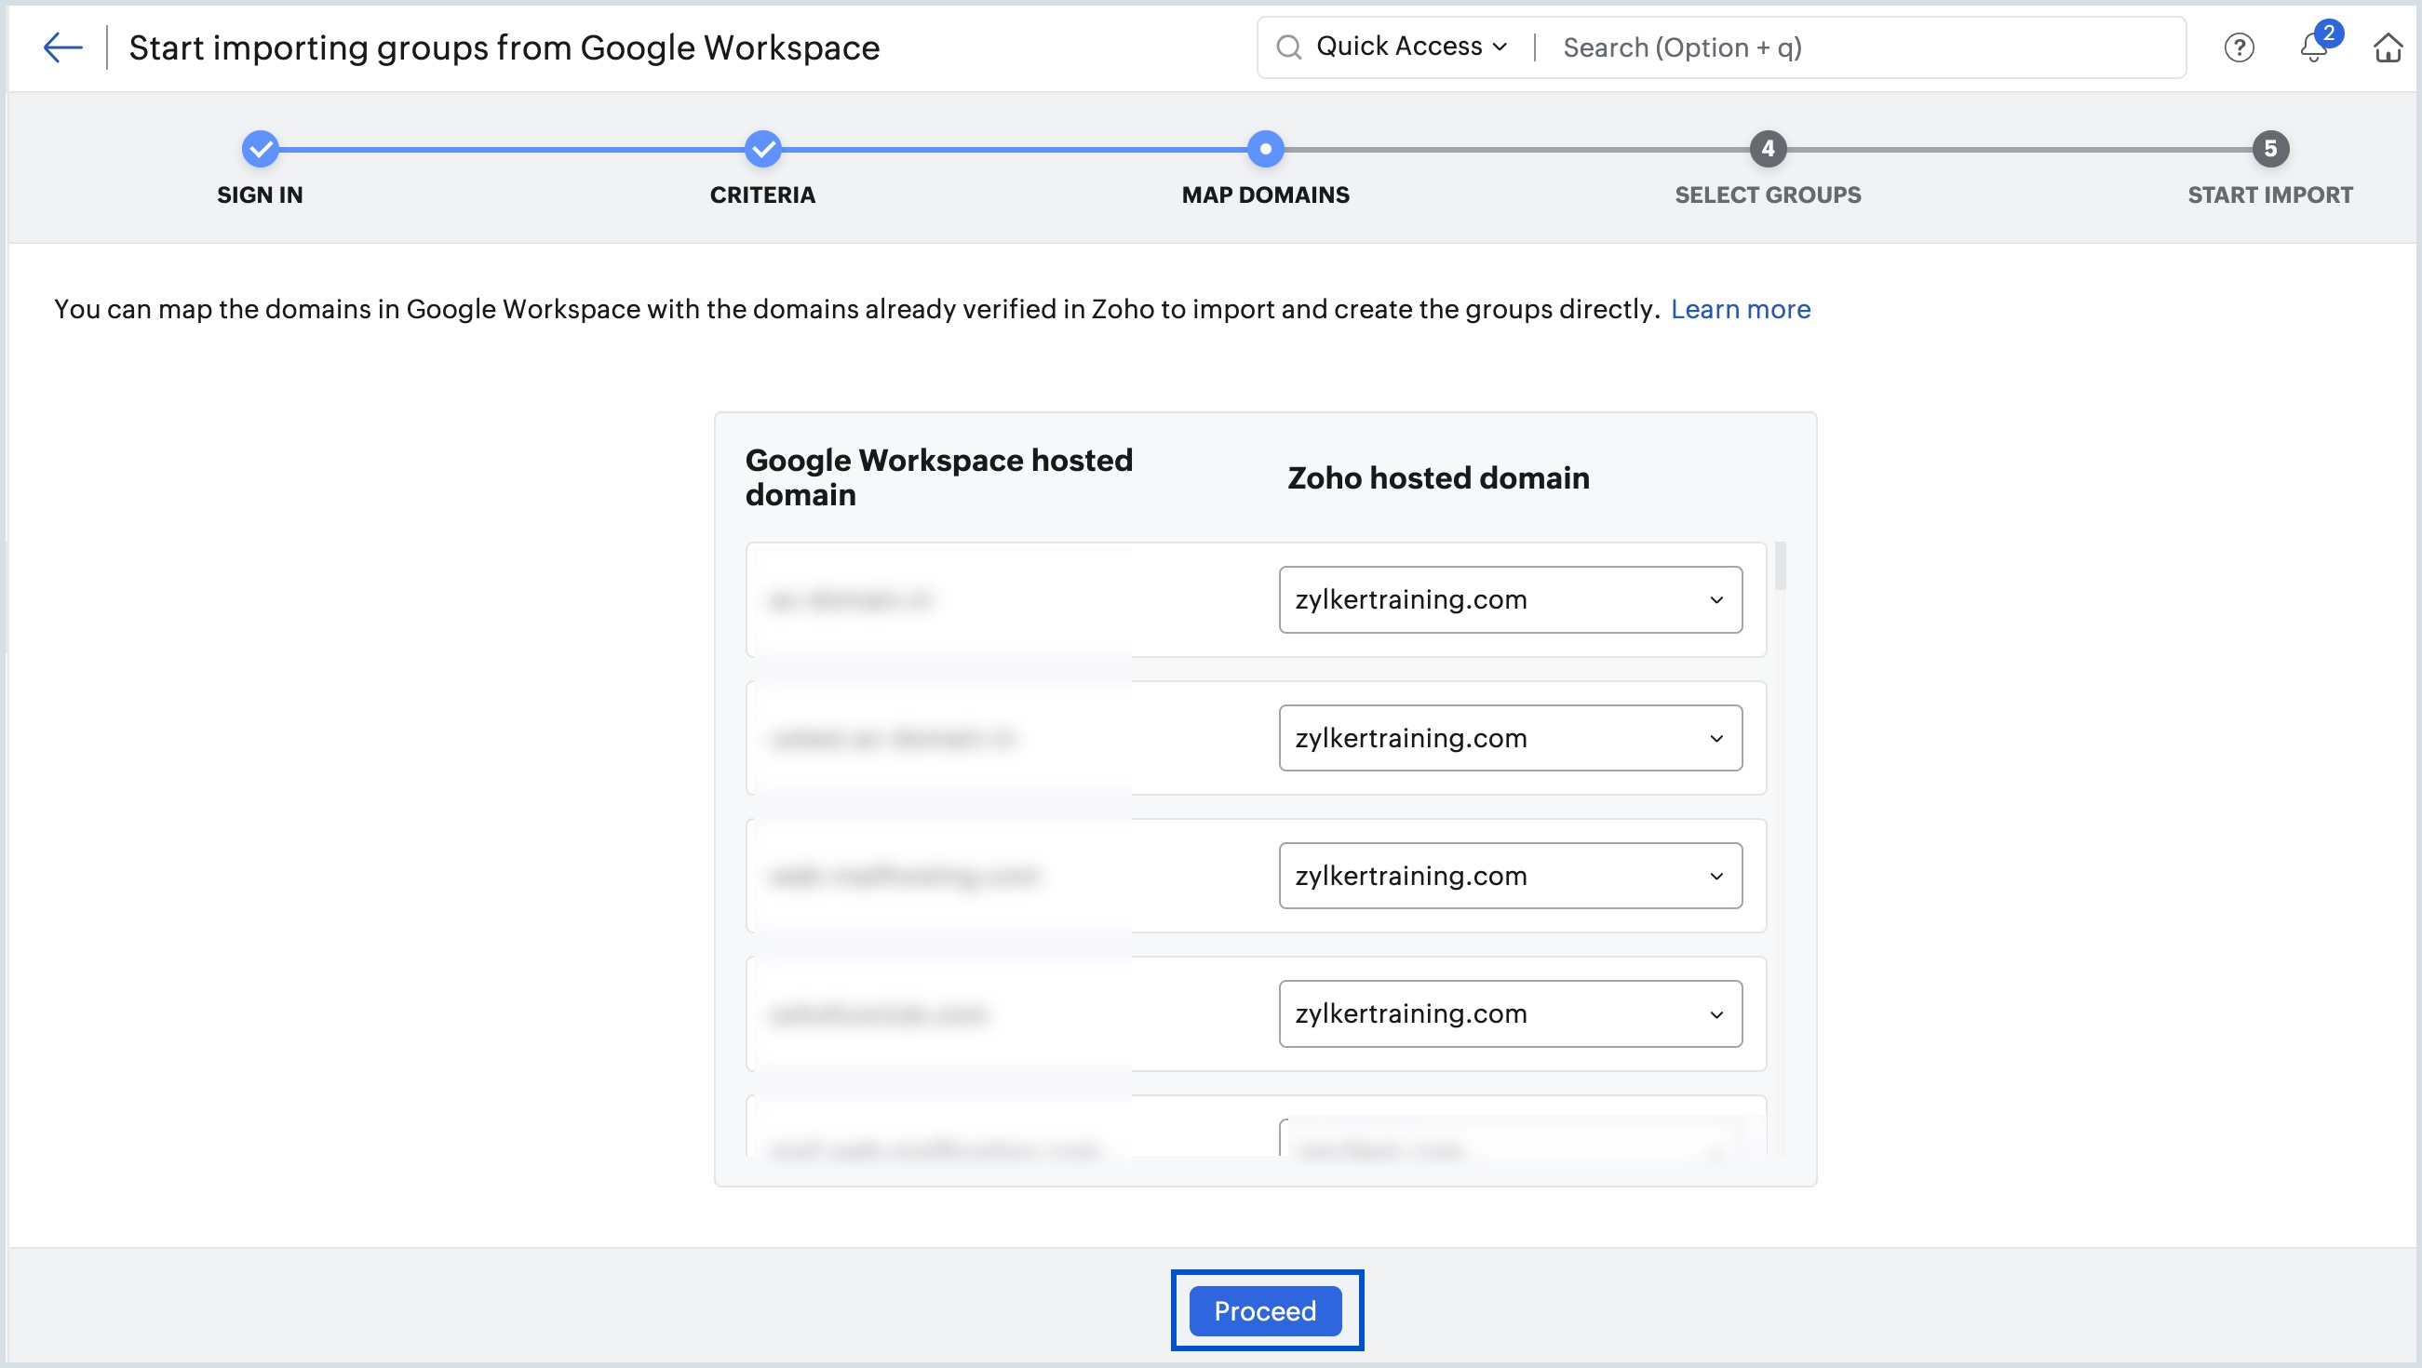Open notifications showing 2 alerts
The width and height of the screenshot is (2422, 1368).
(2314, 48)
